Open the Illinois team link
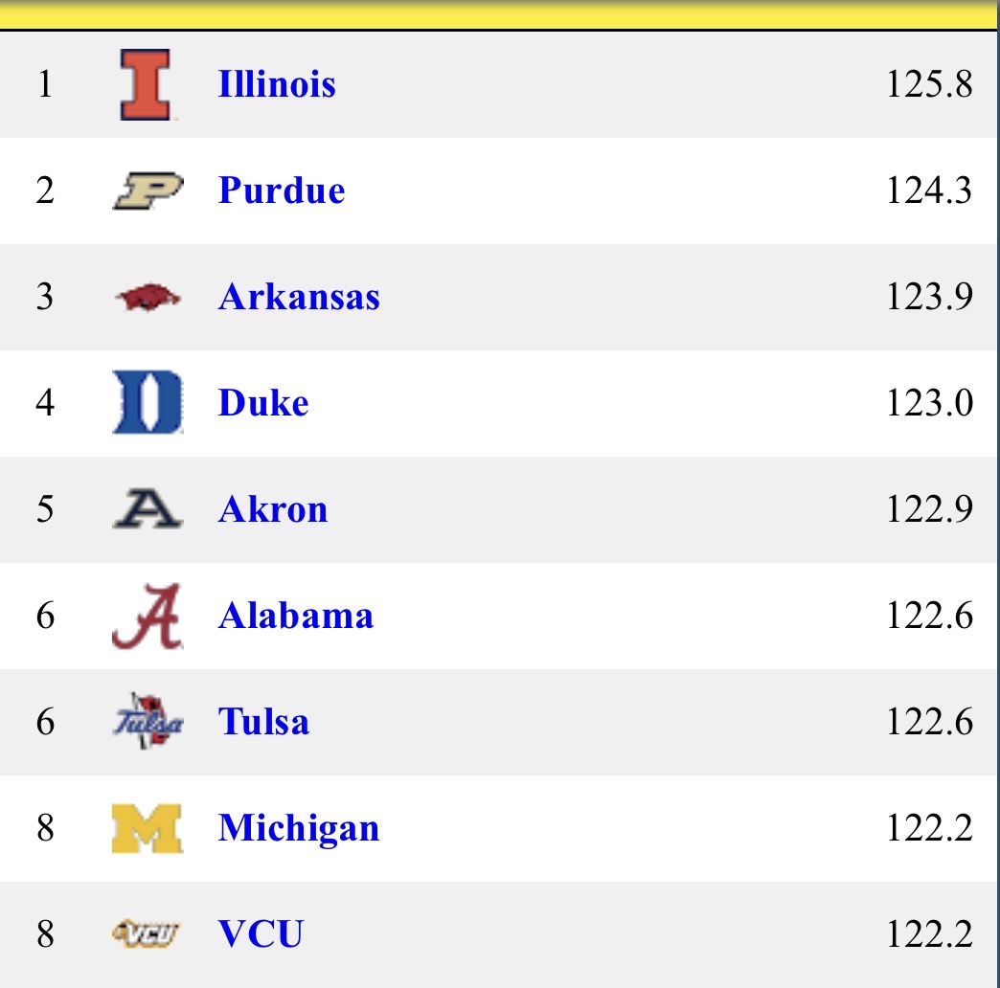This screenshot has height=988, width=1000. coord(277,85)
